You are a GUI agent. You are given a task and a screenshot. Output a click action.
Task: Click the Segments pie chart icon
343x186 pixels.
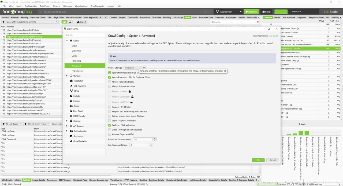(x=71, y=136)
